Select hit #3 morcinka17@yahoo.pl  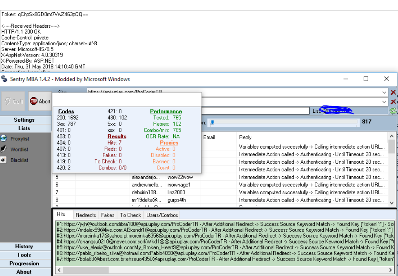click(x=225, y=236)
